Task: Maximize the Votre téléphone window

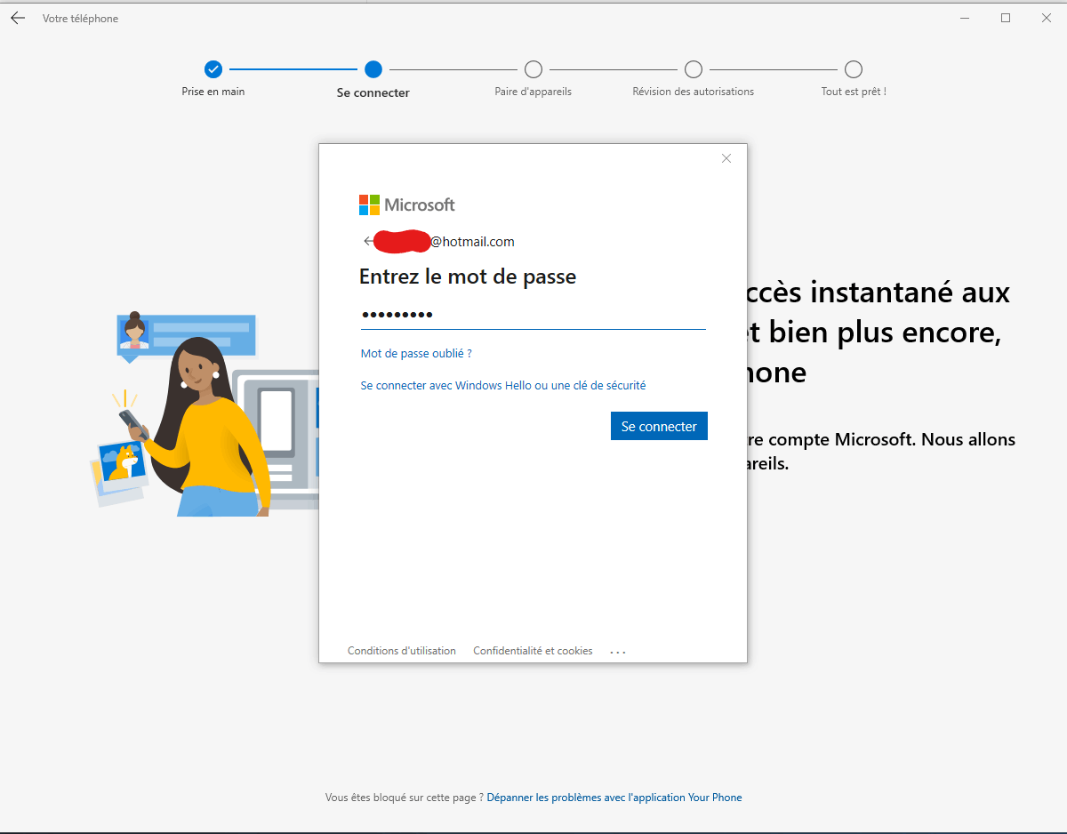Action: click(1006, 18)
